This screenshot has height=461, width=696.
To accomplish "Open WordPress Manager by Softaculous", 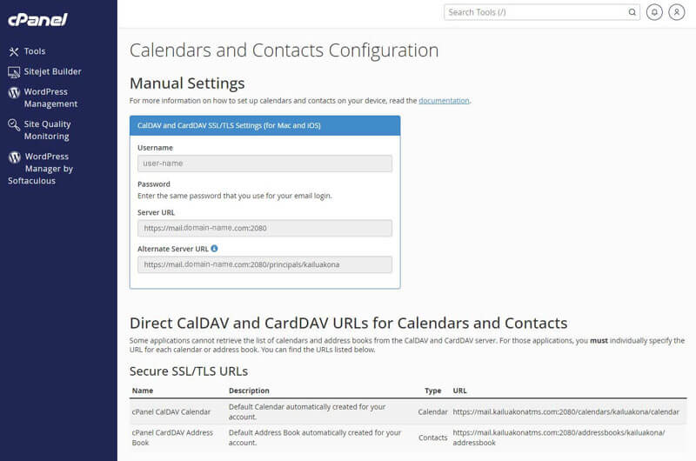I will tap(40, 169).
